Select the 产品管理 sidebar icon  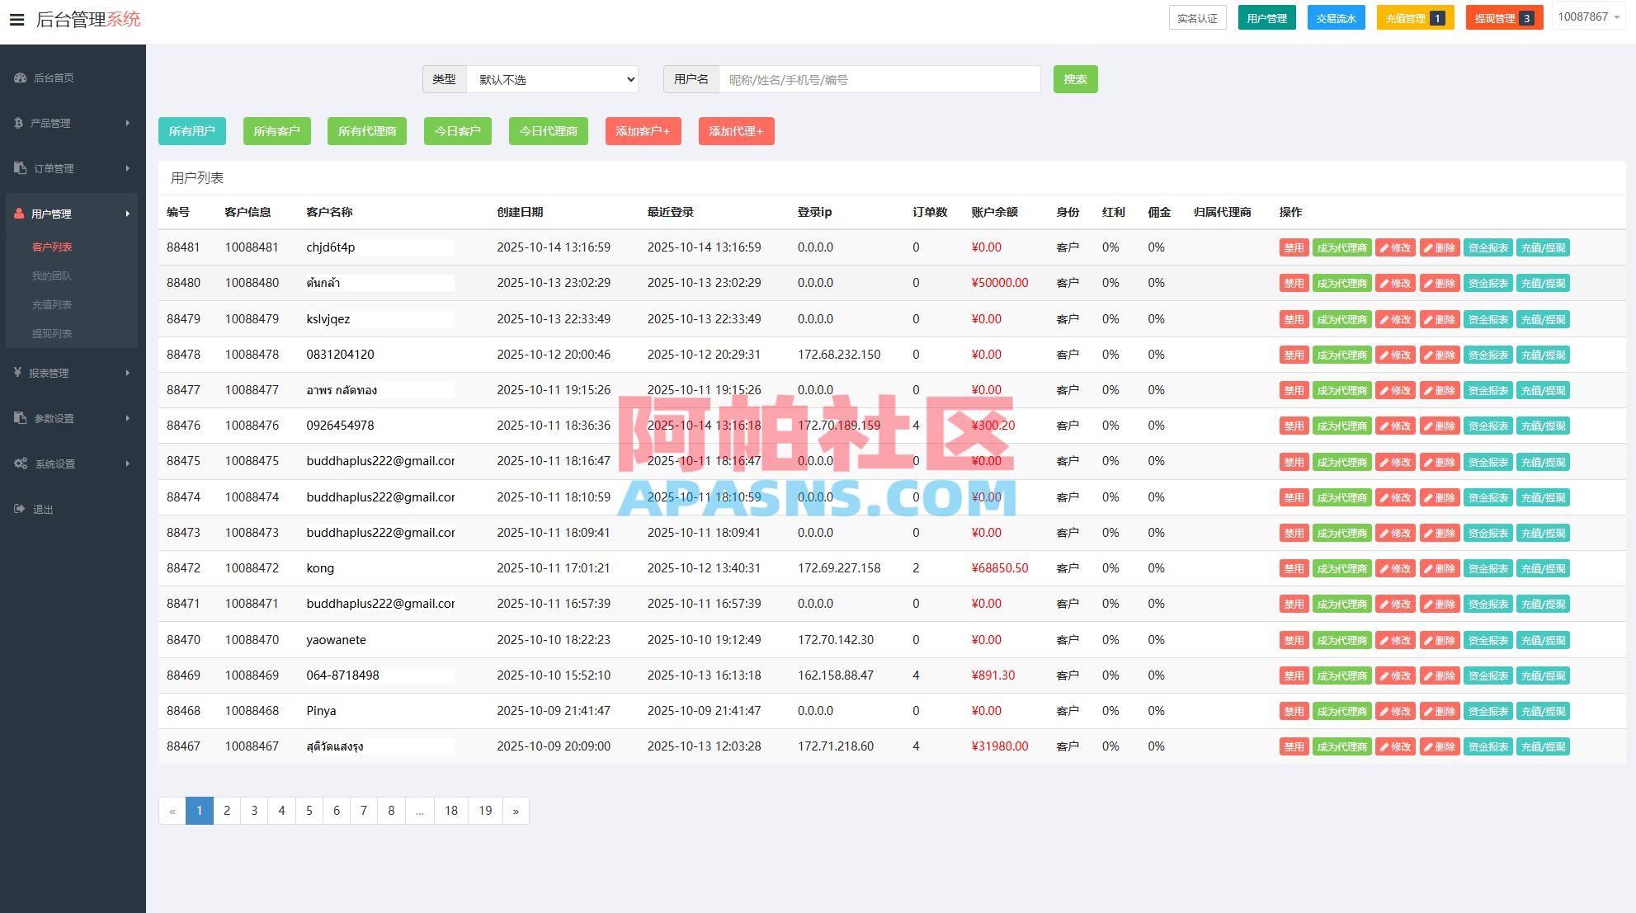click(x=19, y=122)
